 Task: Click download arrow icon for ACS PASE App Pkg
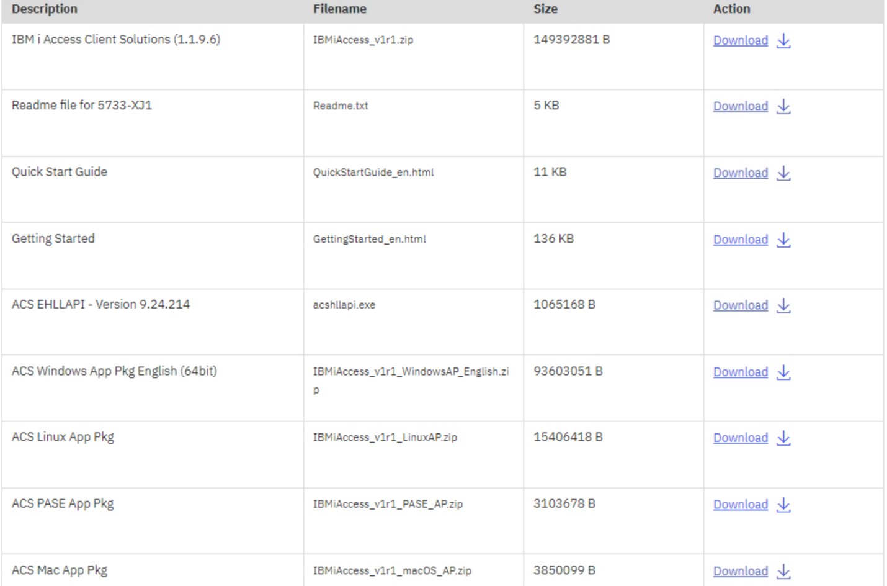(x=783, y=505)
